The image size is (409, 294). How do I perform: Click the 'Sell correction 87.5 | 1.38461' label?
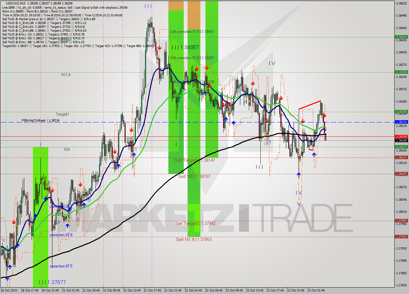click(192, 32)
